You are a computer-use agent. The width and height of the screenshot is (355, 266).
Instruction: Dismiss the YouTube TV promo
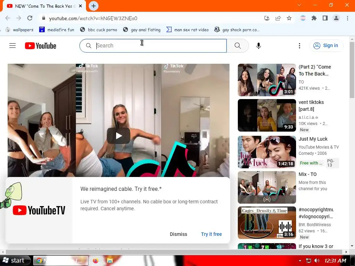pyautogui.click(x=179, y=234)
